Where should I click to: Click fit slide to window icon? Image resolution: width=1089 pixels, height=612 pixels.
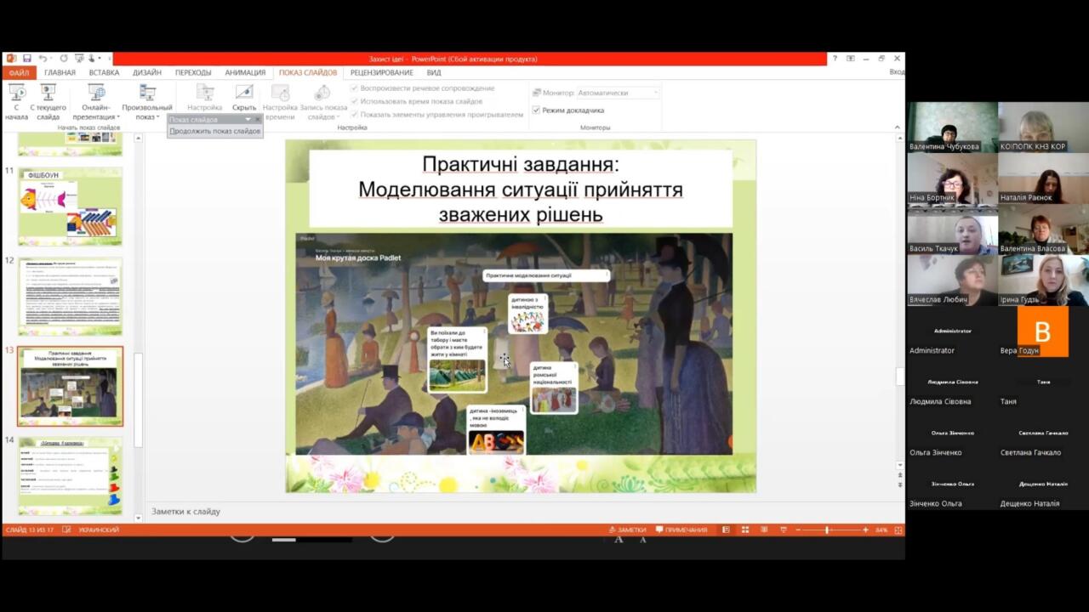click(898, 530)
